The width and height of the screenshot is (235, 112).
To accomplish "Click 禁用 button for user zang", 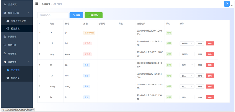I will pyautogui.click(x=200, y=54).
